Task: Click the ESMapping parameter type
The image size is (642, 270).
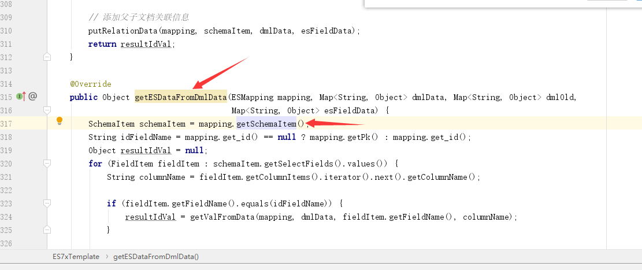Action: pos(253,97)
